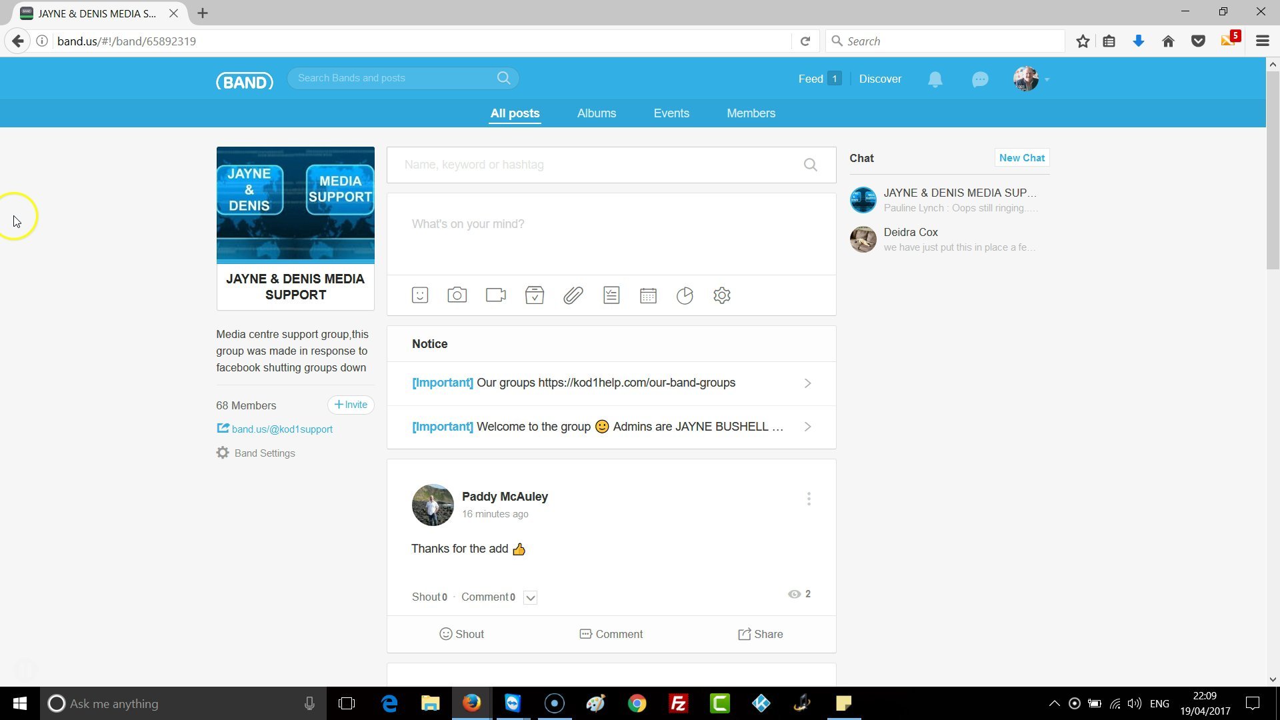Switch to the Members tab
Screen dimensions: 1280x720
751,113
